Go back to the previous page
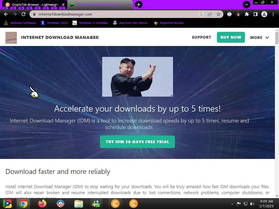This screenshot has width=279, height=209. click(6, 14)
